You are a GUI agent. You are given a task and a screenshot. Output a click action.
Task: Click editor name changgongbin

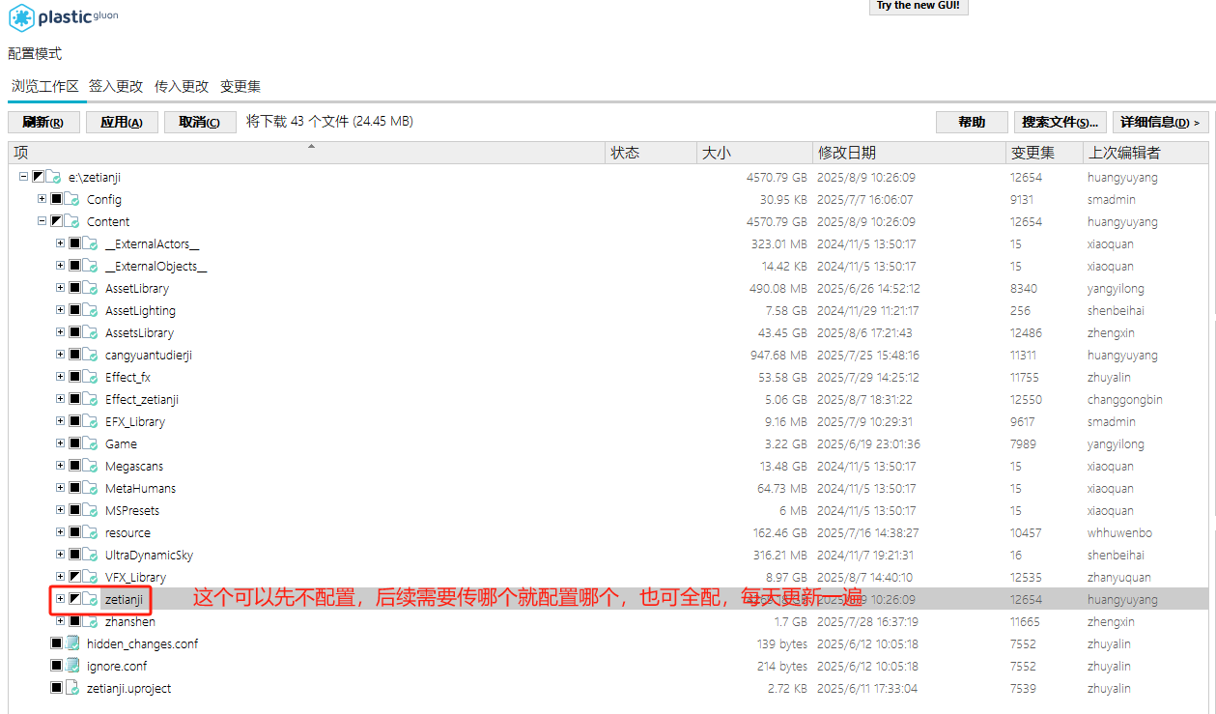click(1125, 400)
